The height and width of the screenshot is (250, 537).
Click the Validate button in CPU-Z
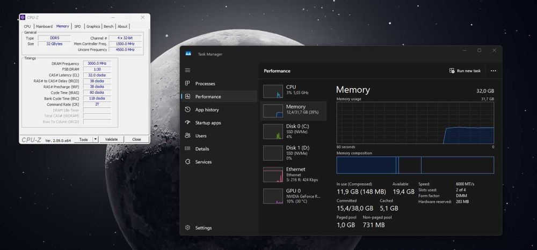click(x=111, y=139)
